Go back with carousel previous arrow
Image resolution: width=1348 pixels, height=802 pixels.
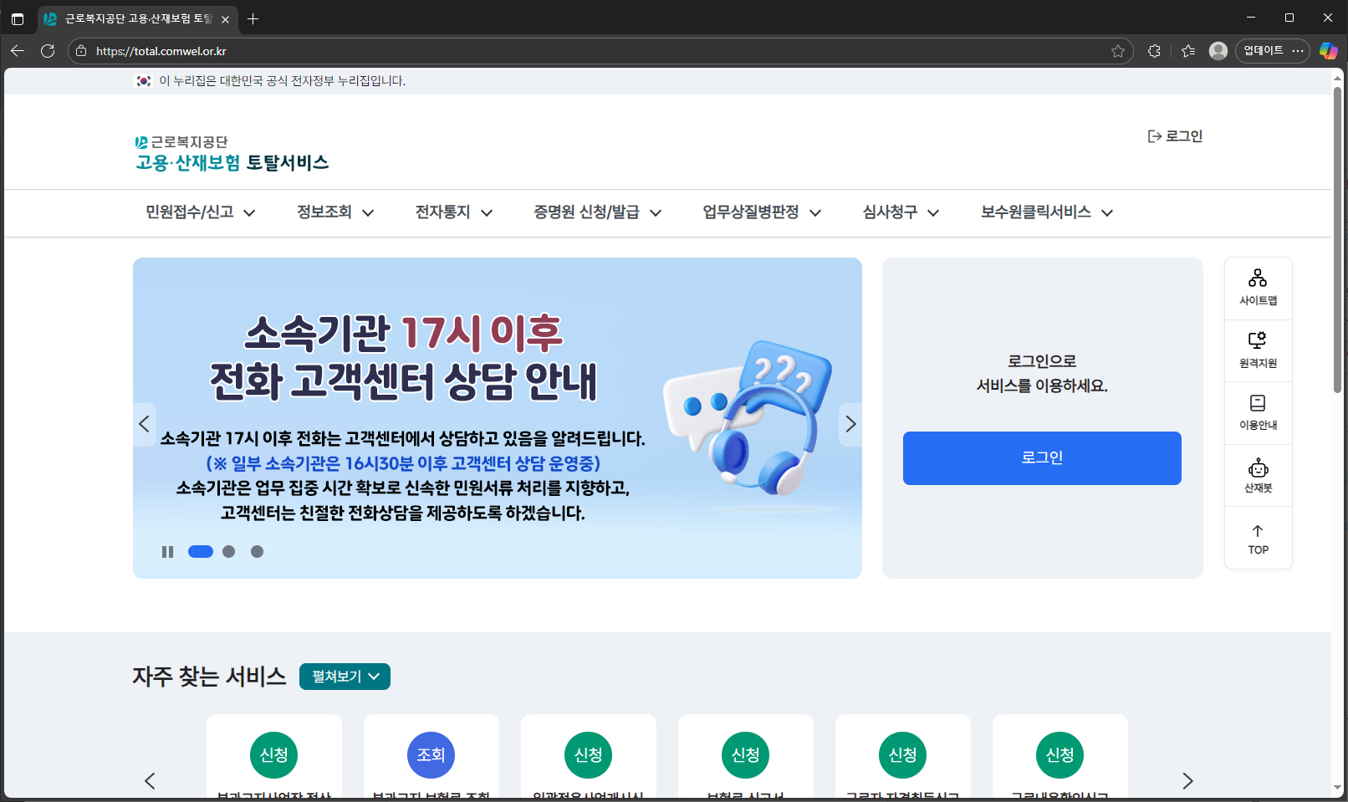point(145,424)
